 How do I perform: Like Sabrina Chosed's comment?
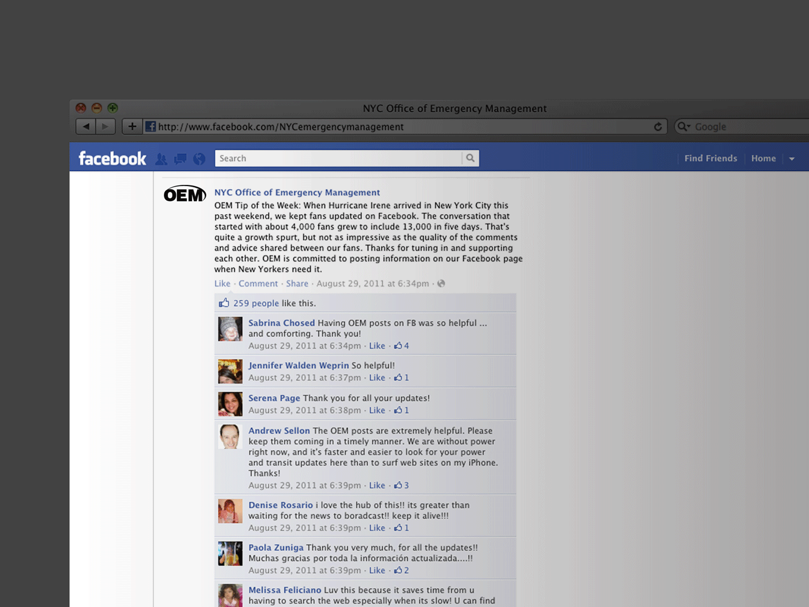click(x=377, y=346)
